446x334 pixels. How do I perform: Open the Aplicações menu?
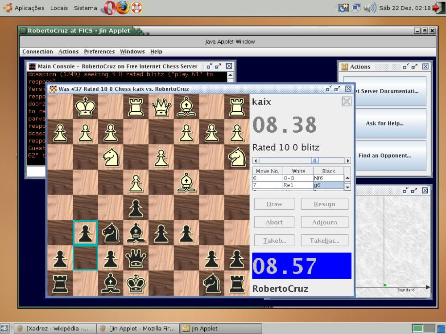[29, 8]
